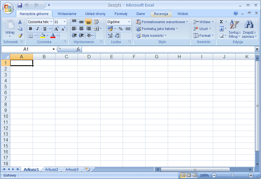Open the Wstawianie ribbon tab
Screen dimensions: 261x179
pos(67,14)
